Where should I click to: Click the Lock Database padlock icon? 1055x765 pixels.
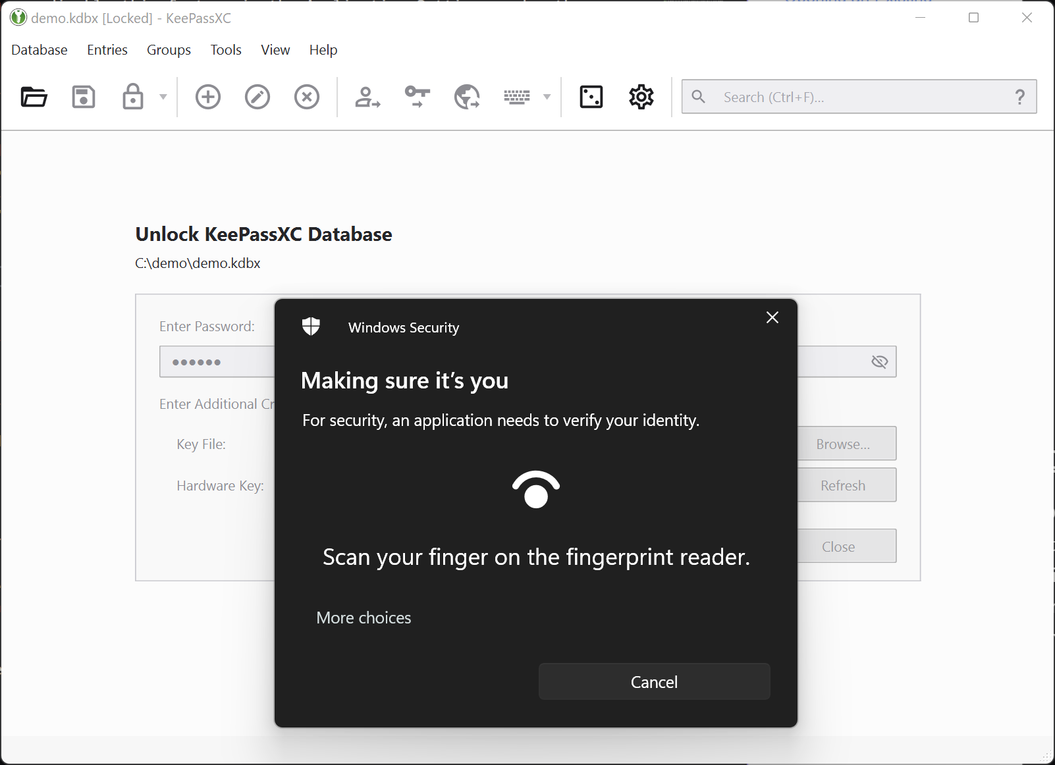coord(133,97)
